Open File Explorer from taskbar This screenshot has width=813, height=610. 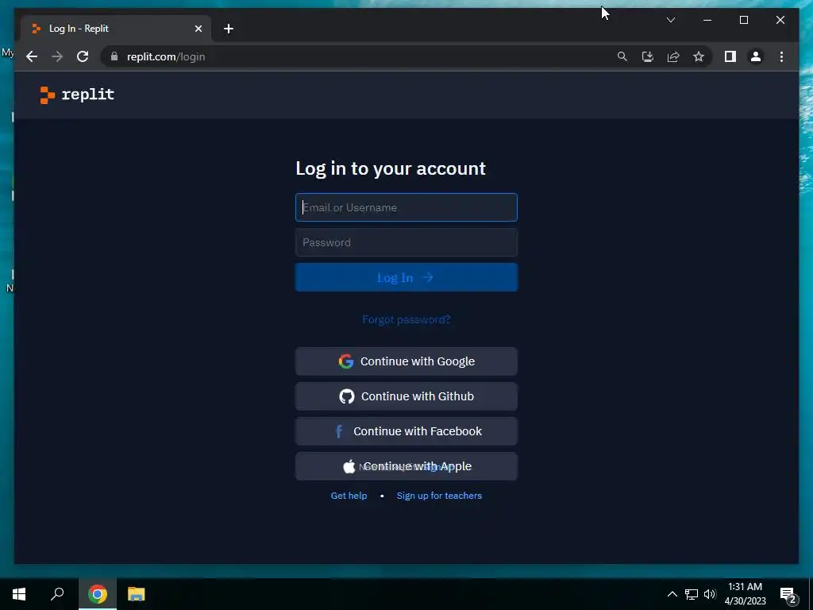[136, 594]
